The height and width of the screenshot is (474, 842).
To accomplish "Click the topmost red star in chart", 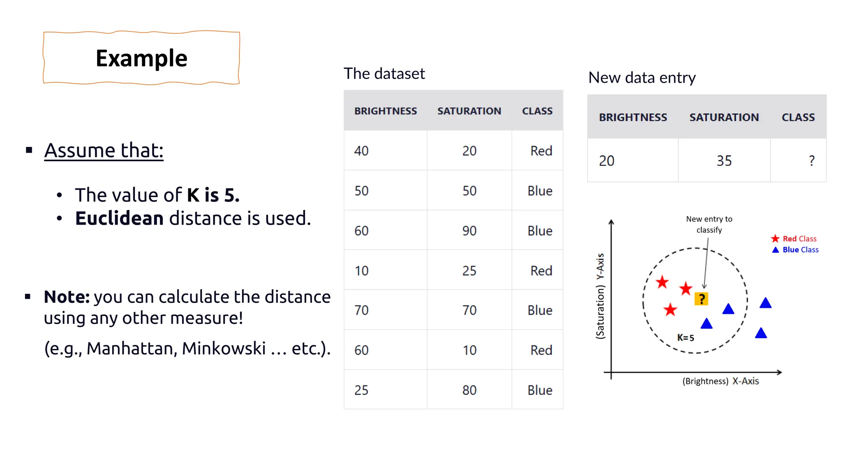I will [x=662, y=282].
